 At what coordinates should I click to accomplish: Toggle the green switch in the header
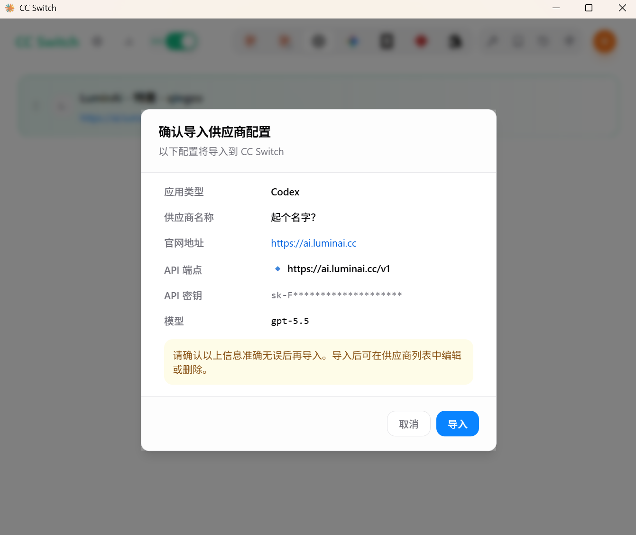click(x=181, y=42)
